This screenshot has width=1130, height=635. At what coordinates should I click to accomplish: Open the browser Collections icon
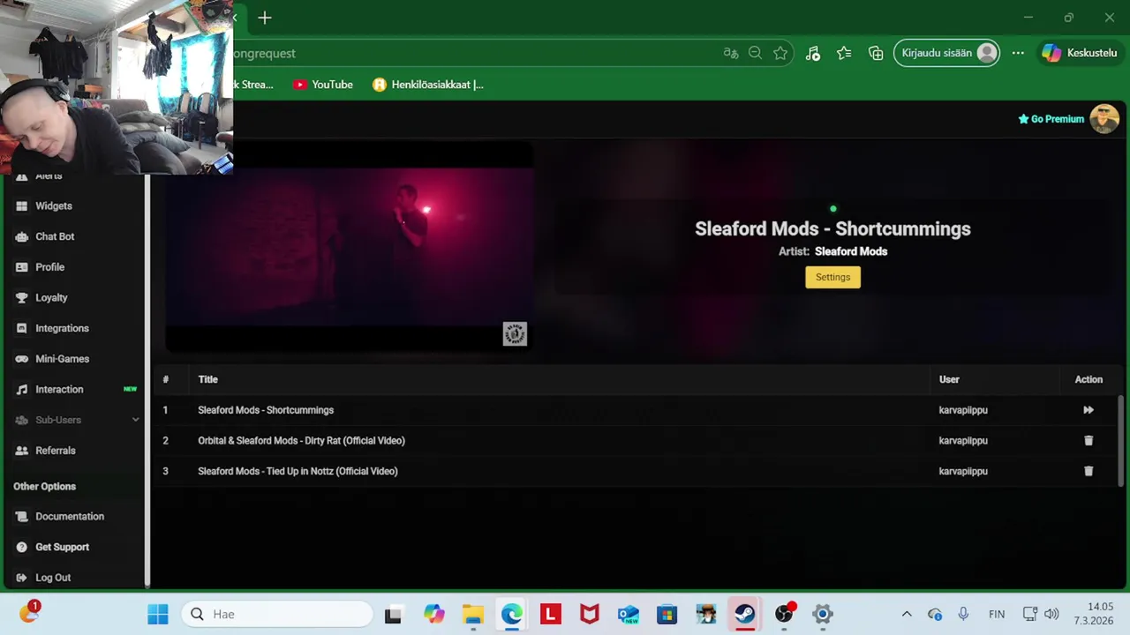(x=876, y=53)
